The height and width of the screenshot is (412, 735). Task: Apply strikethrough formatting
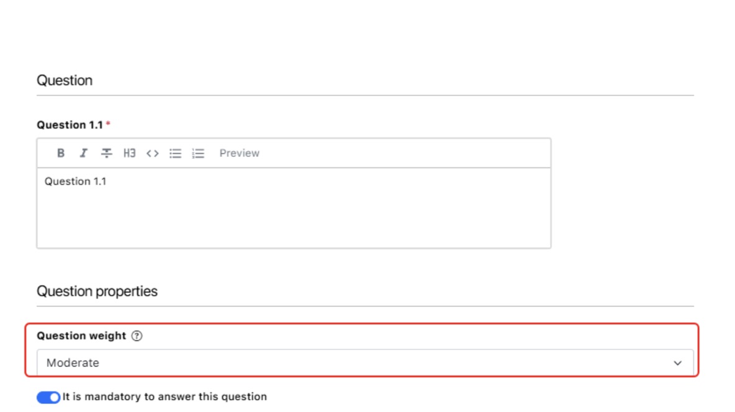click(x=106, y=153)
